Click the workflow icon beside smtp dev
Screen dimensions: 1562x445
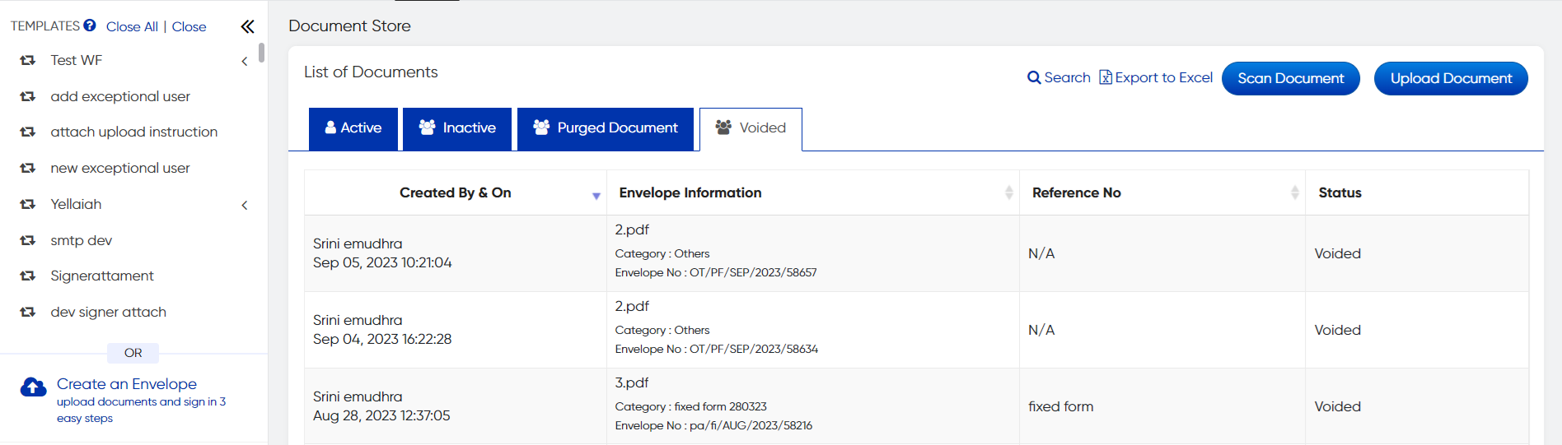point(28,240)
